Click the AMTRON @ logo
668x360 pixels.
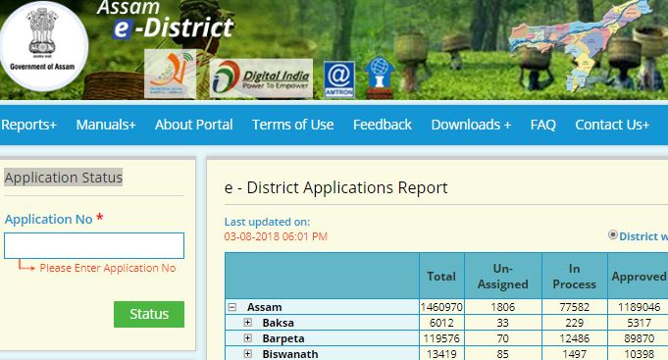point(339,79)
